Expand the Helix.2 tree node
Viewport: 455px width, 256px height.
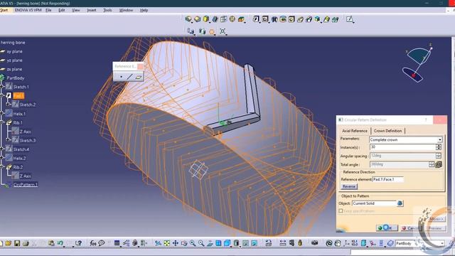[x=1, y=158]
